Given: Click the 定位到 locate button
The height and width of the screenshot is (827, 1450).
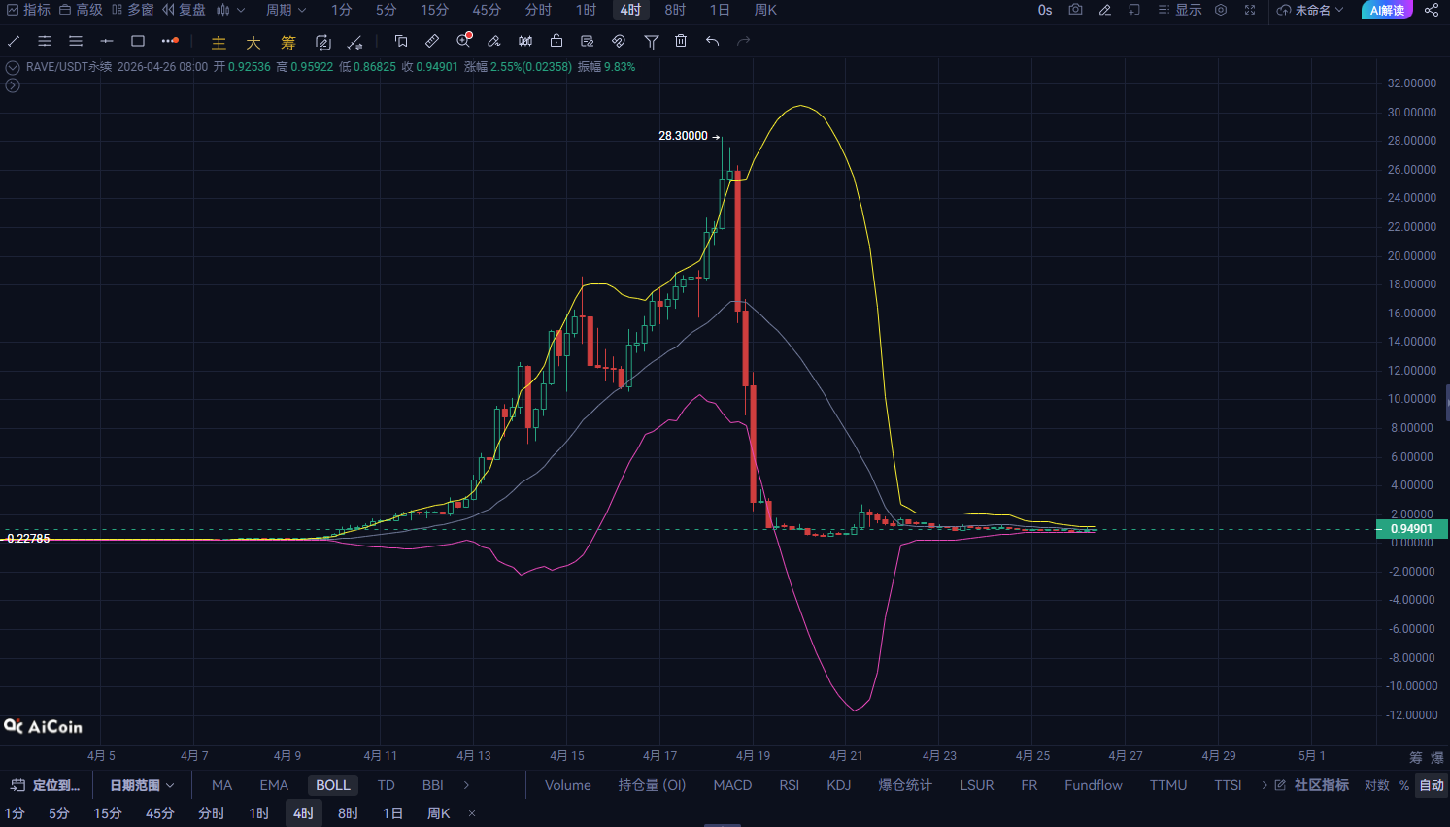Looking at the screenshot, I should [46, 785].
